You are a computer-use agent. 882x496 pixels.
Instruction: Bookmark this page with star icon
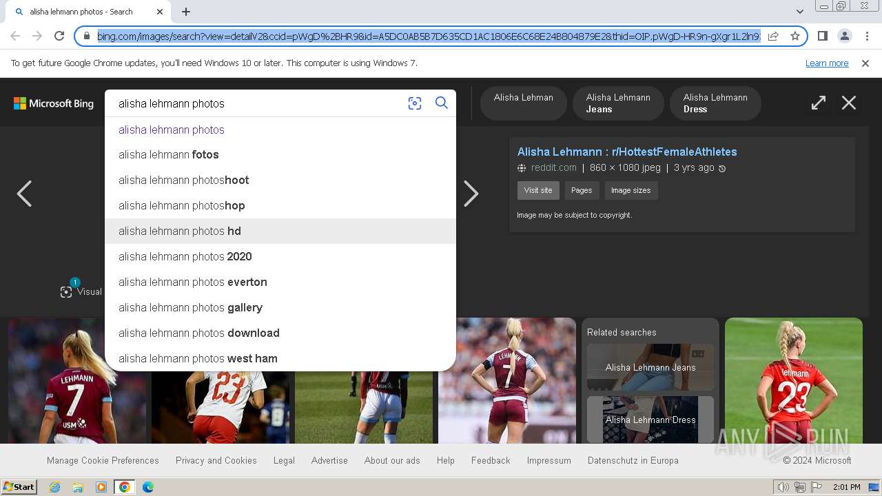click(795, 36)
